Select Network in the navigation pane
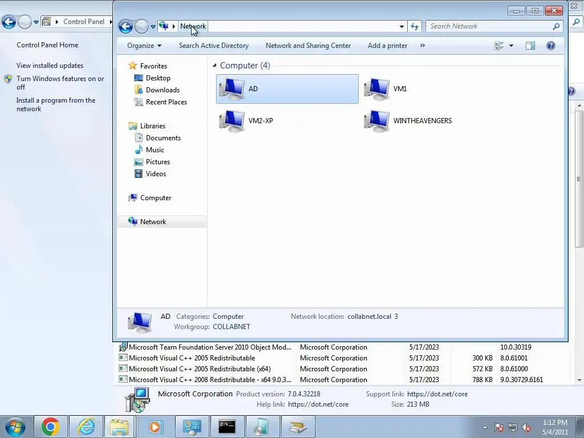 [161, 222]
